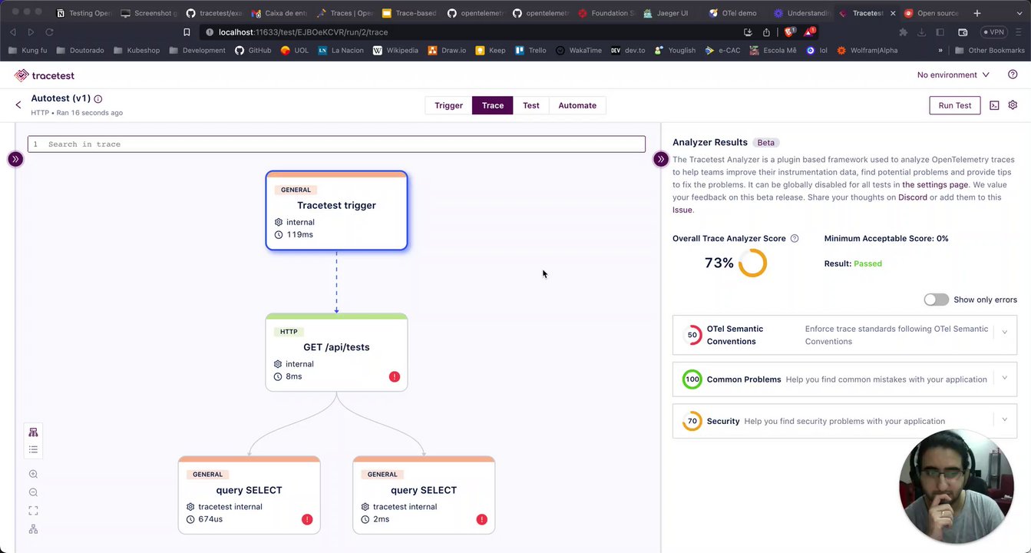Open the Discord link
This screenshot has height=553, width=1031.
point(913,197)
